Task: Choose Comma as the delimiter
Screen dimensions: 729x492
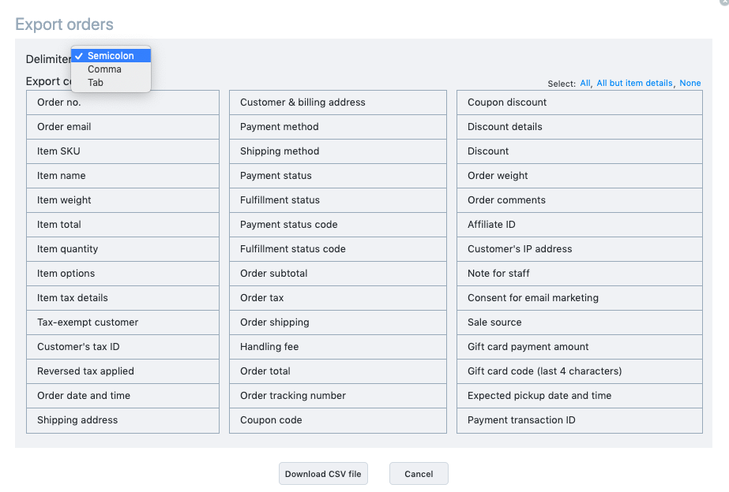Action: 104,69
